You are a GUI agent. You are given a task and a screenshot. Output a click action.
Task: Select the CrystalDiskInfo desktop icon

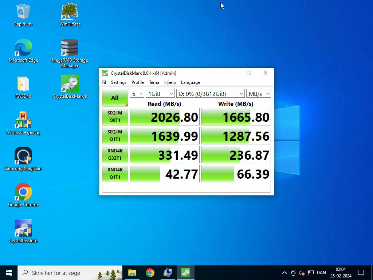point(23,232)
